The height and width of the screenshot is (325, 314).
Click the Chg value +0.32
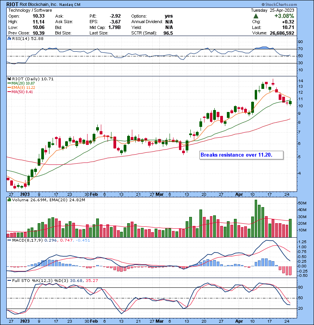click(288, 22)
